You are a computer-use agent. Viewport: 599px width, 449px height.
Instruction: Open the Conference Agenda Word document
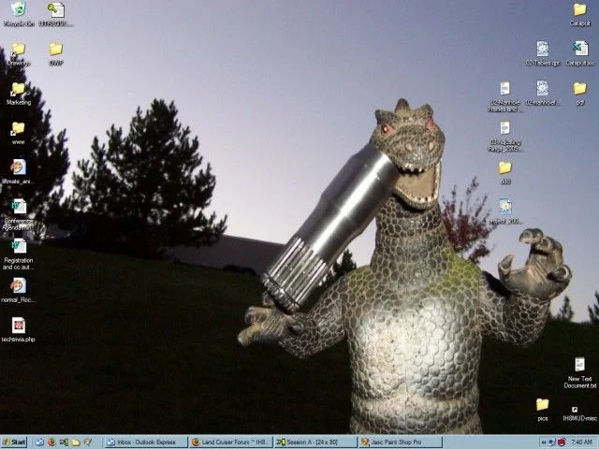(19, 214)
